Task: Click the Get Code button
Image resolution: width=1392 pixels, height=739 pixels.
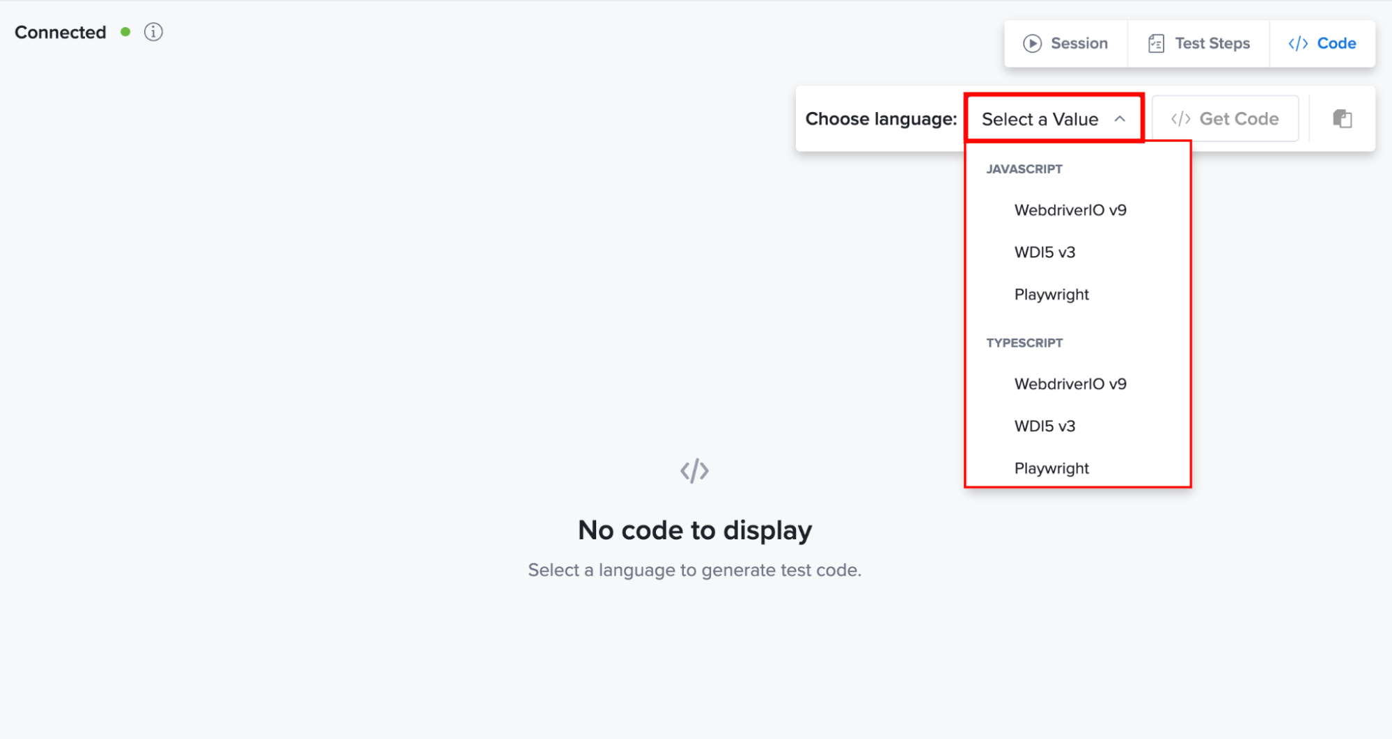Action: coord(1225,119)
